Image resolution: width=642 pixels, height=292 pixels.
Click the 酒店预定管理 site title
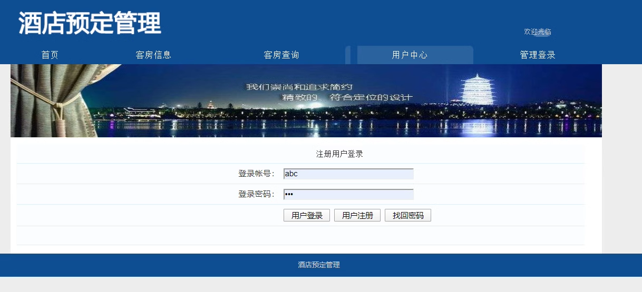click(90, 23)
